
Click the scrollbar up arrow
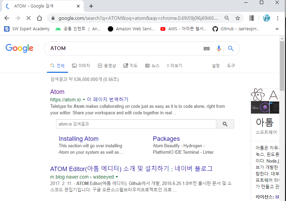pyautogui.click(x=282, y=38)
